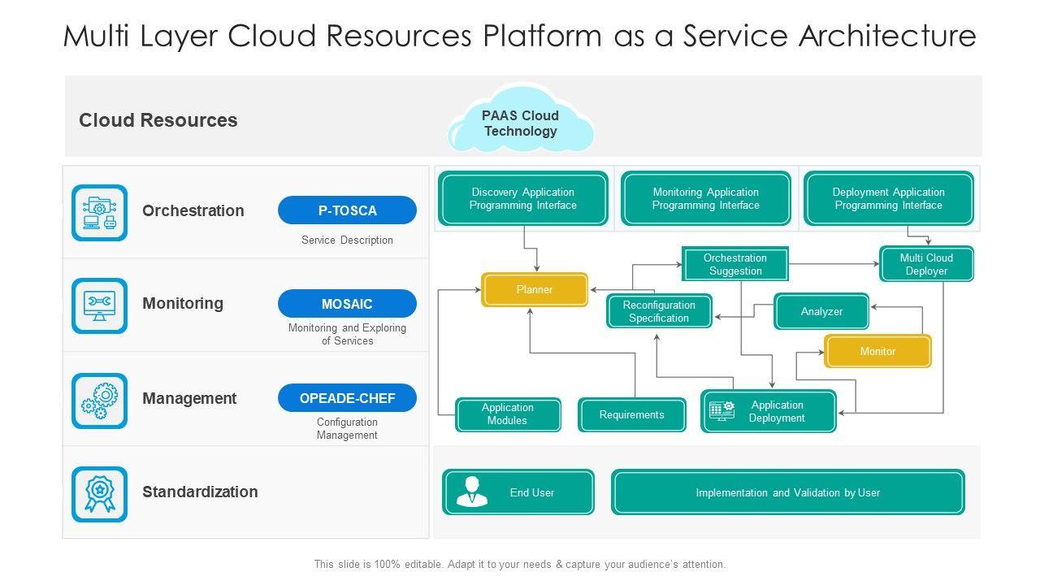Select the OPEADE-CHEF blue pill
Screen dimensions: 1040x585
(347, 398)
